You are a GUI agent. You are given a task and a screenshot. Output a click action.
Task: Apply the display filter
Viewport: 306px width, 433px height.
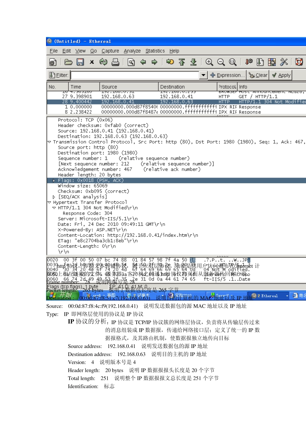pyautogui.click(x=281, y=75)
